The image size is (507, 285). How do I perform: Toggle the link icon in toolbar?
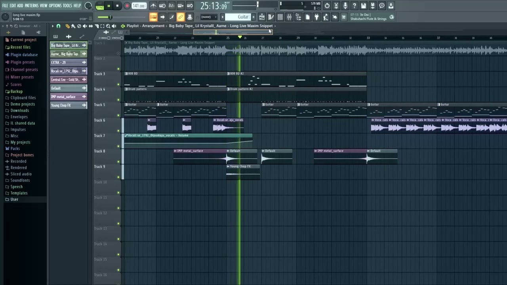(181, 17)
